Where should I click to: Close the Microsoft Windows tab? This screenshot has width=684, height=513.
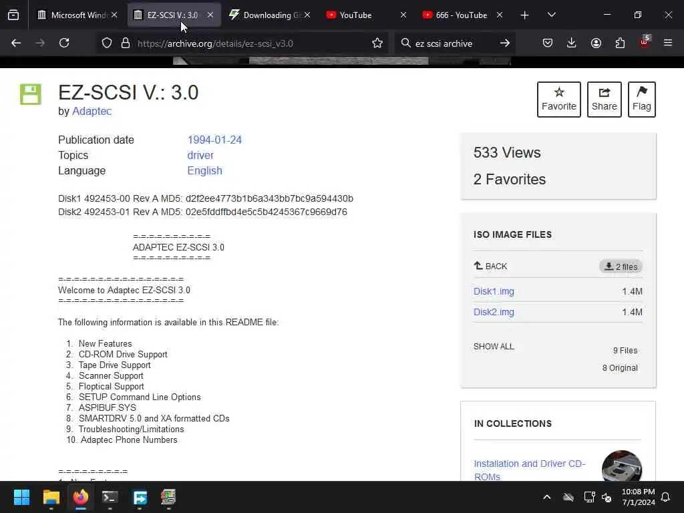click(114, 15)
